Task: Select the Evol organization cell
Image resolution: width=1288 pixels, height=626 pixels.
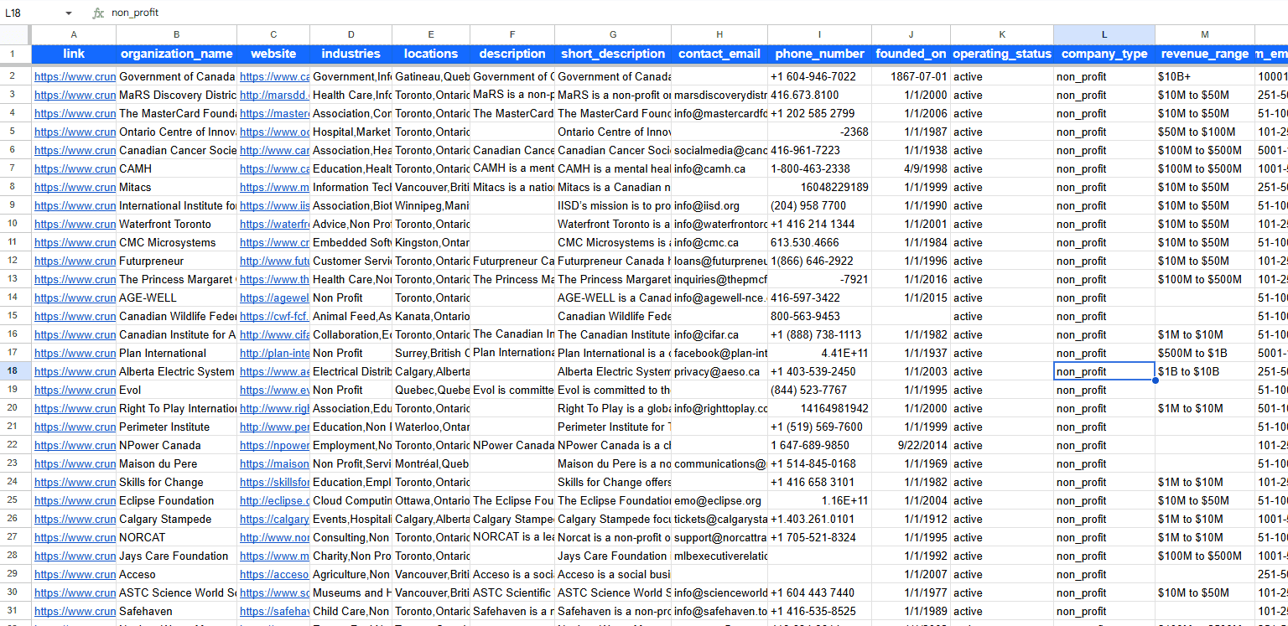Action: tap(176, 390)
